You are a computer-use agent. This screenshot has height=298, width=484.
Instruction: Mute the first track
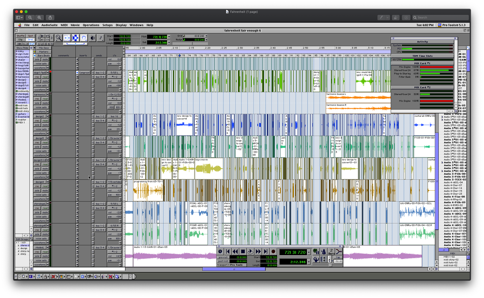(x=45, y=59)
